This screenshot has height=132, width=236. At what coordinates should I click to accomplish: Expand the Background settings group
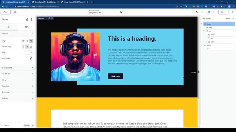[18, 68]
